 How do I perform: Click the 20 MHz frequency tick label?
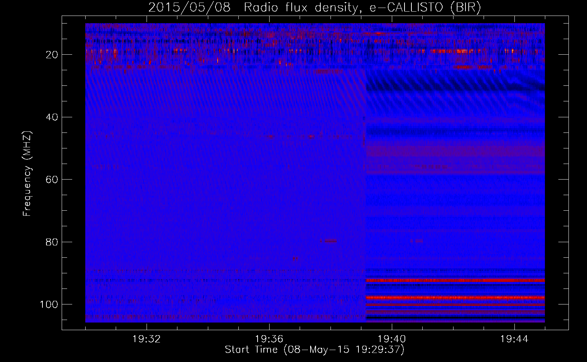pyautogui.click(x=52, y=55)
